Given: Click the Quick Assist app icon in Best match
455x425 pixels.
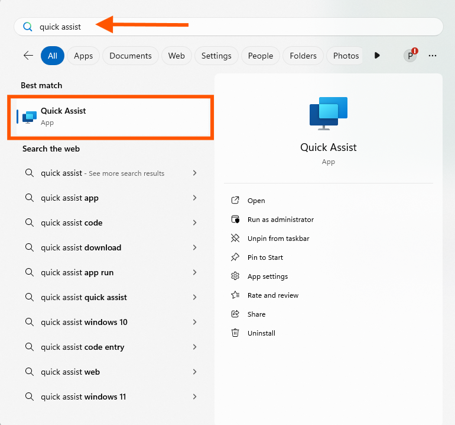Looking at the screenshot, I should 30,117.
